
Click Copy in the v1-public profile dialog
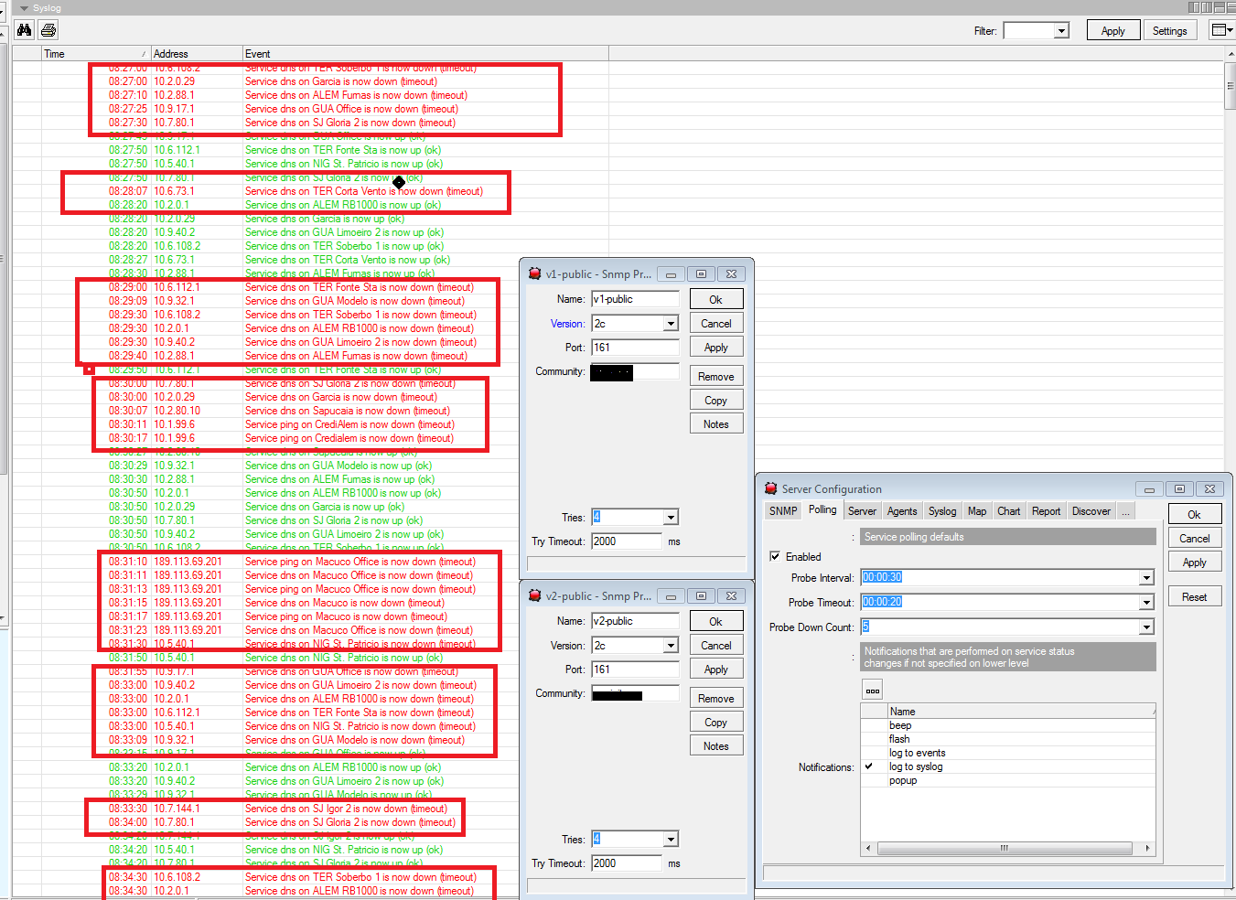[716, 399]
